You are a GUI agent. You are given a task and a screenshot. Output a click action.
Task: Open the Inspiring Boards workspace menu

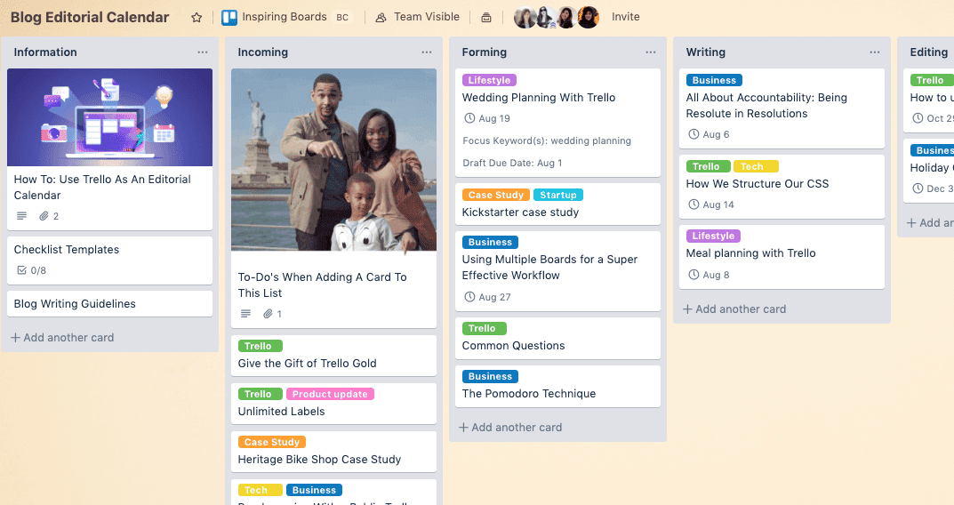(x=285, y=17)
